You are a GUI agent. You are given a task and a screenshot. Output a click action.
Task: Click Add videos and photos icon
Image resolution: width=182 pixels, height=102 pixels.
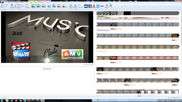click(x=12, y=5)
